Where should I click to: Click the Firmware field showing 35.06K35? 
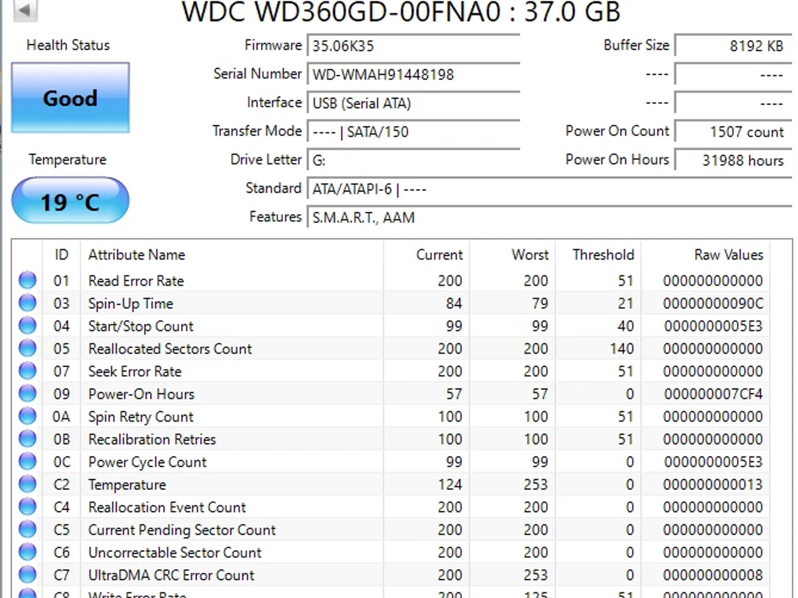coord(413,46)
